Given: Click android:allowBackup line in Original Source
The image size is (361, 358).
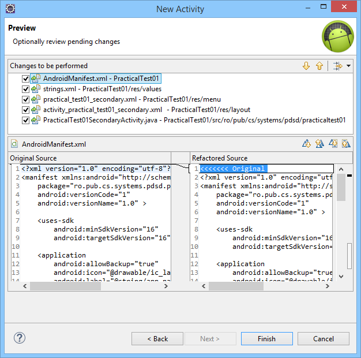Looking at the screenshot, I should point(106,264).
